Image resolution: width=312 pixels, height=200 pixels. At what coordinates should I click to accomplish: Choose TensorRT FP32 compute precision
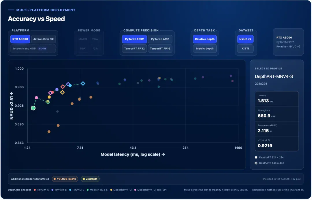pyautogui.click(x=134, y=48)
